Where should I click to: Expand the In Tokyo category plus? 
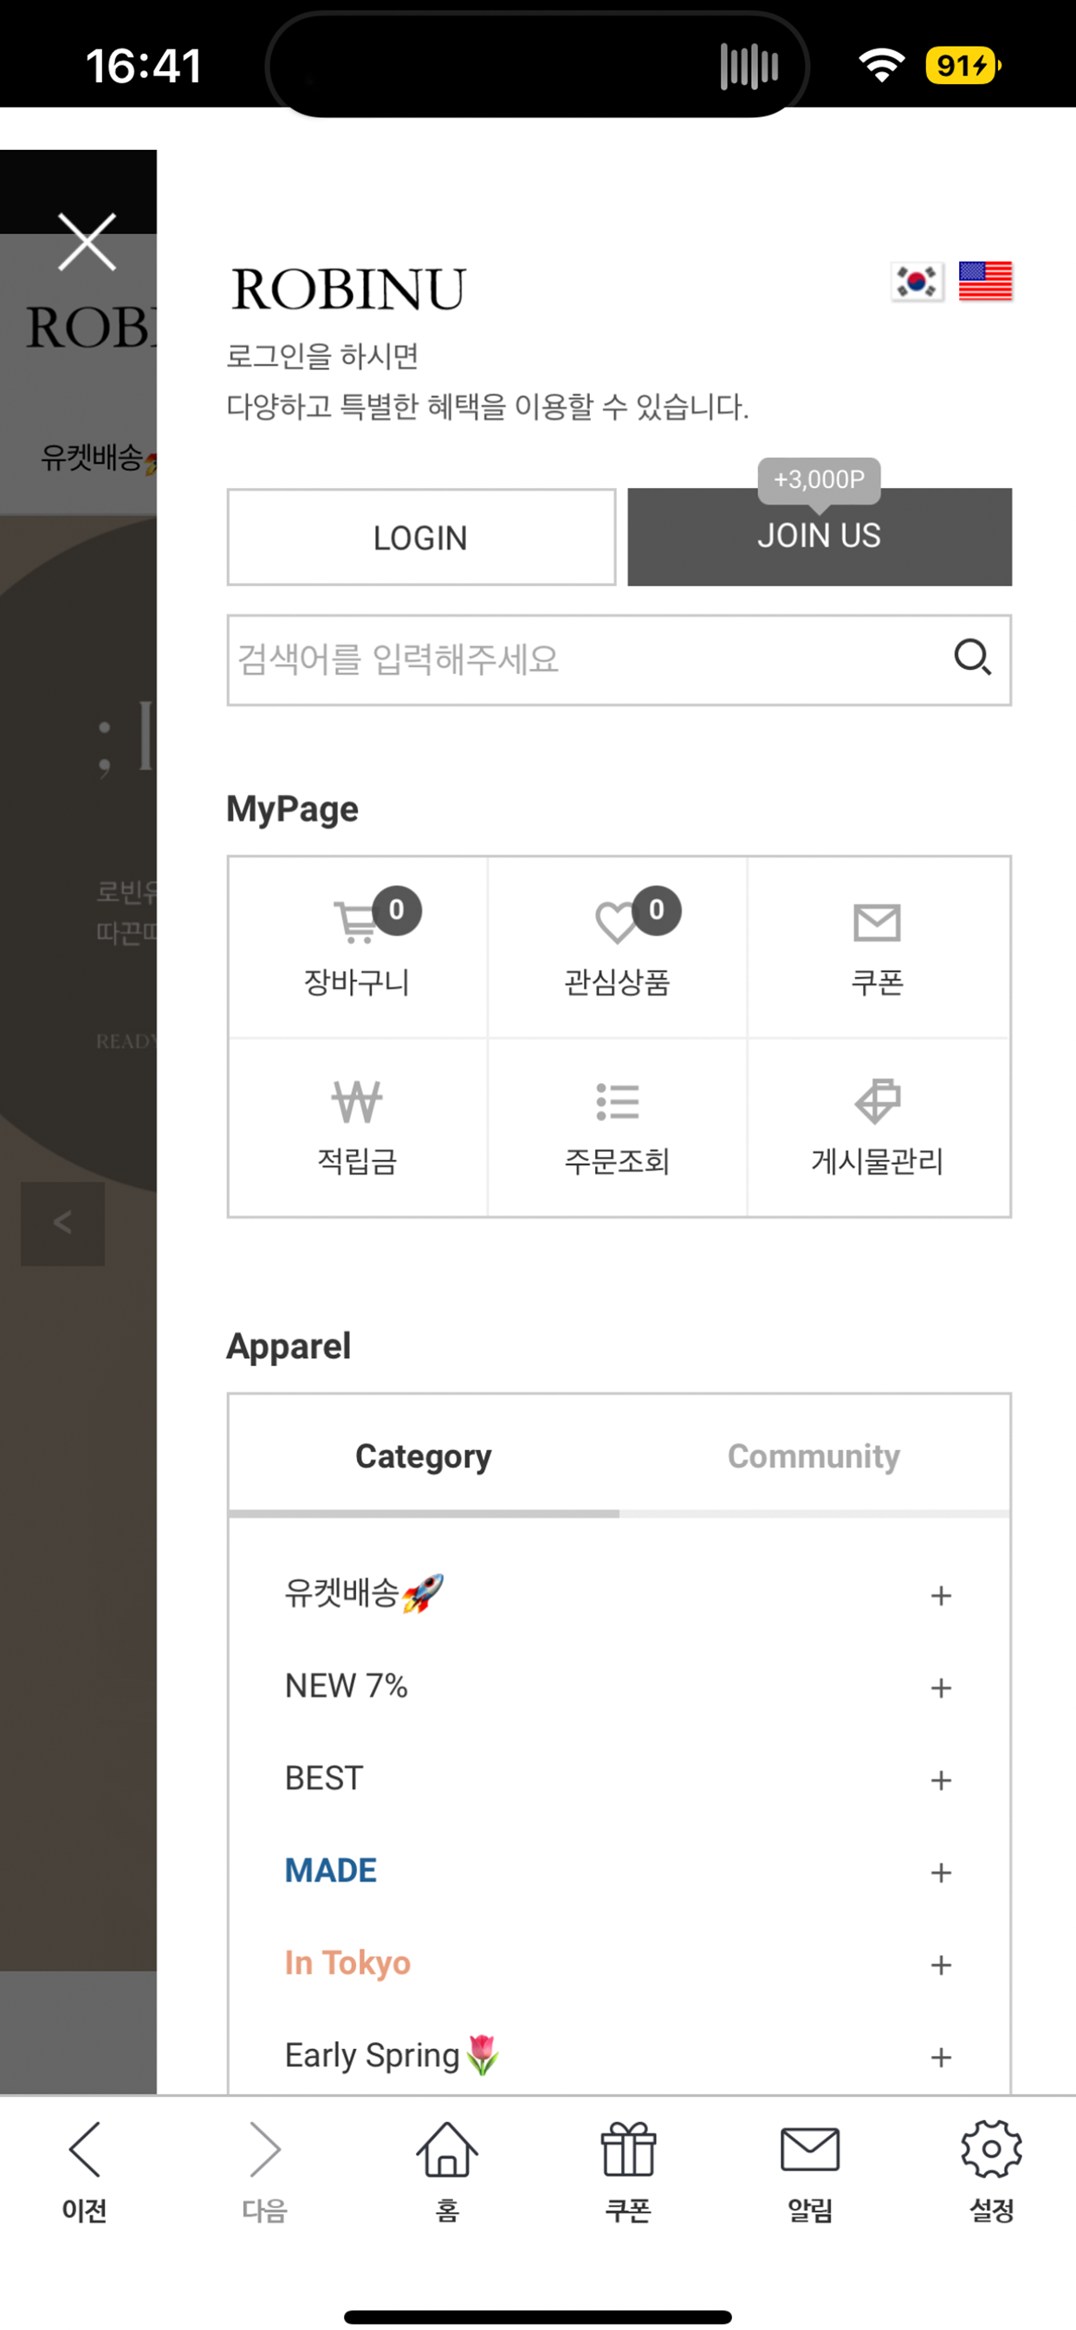click(940, 1963)
